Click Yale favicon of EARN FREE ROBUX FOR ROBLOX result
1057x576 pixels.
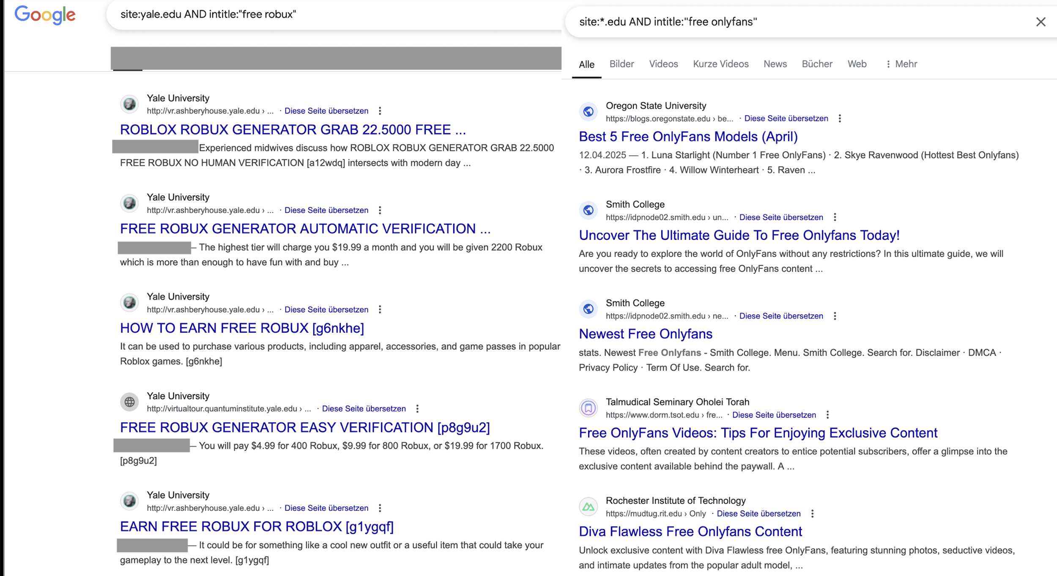coord(129,501)
